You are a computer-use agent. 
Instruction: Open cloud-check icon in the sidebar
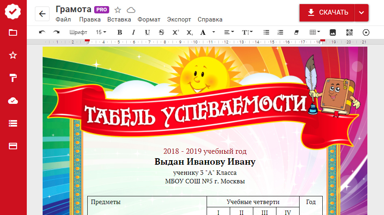point(13,101)
